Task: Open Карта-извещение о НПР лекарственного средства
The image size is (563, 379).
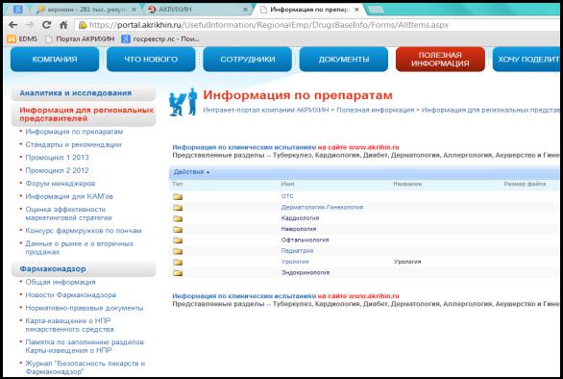Action: (x=70, y=325)
